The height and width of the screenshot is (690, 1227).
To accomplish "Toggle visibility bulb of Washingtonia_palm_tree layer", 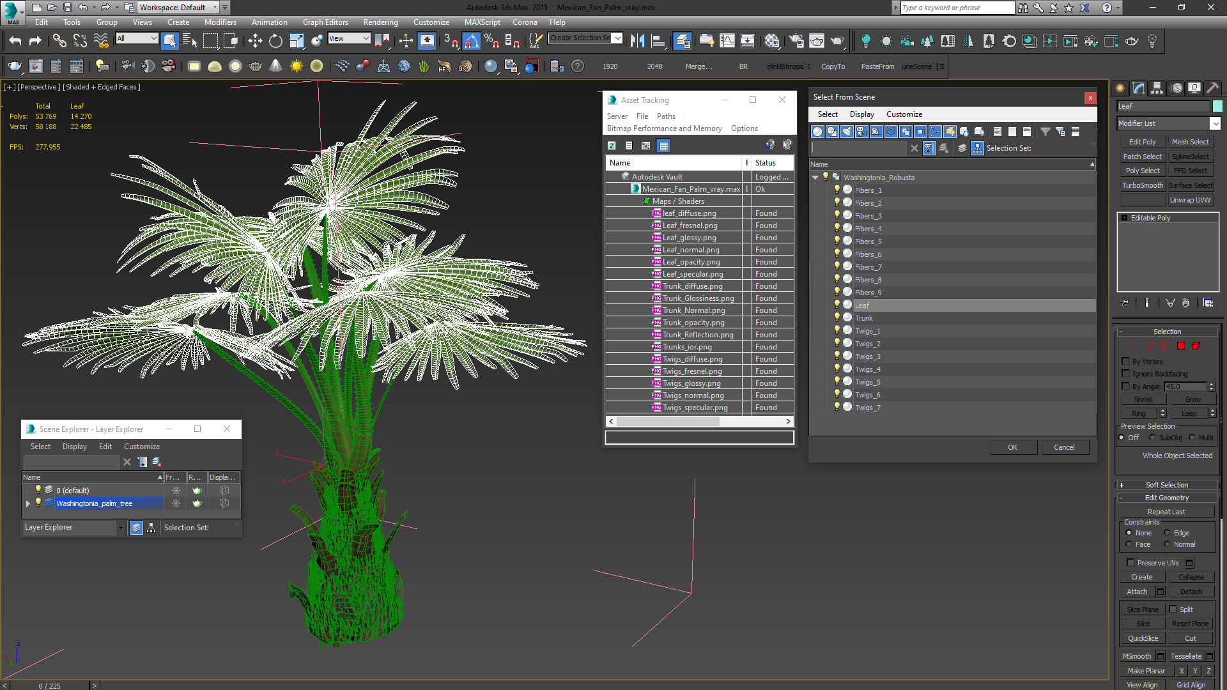I will click(38, 503).
